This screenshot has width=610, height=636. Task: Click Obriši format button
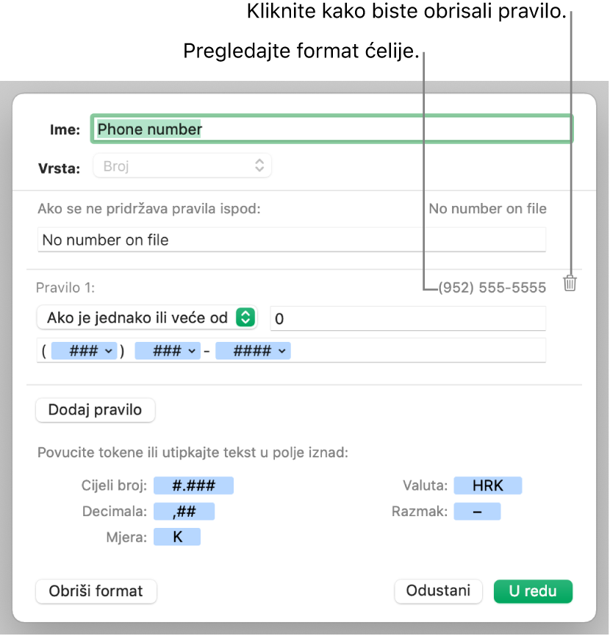96,591
